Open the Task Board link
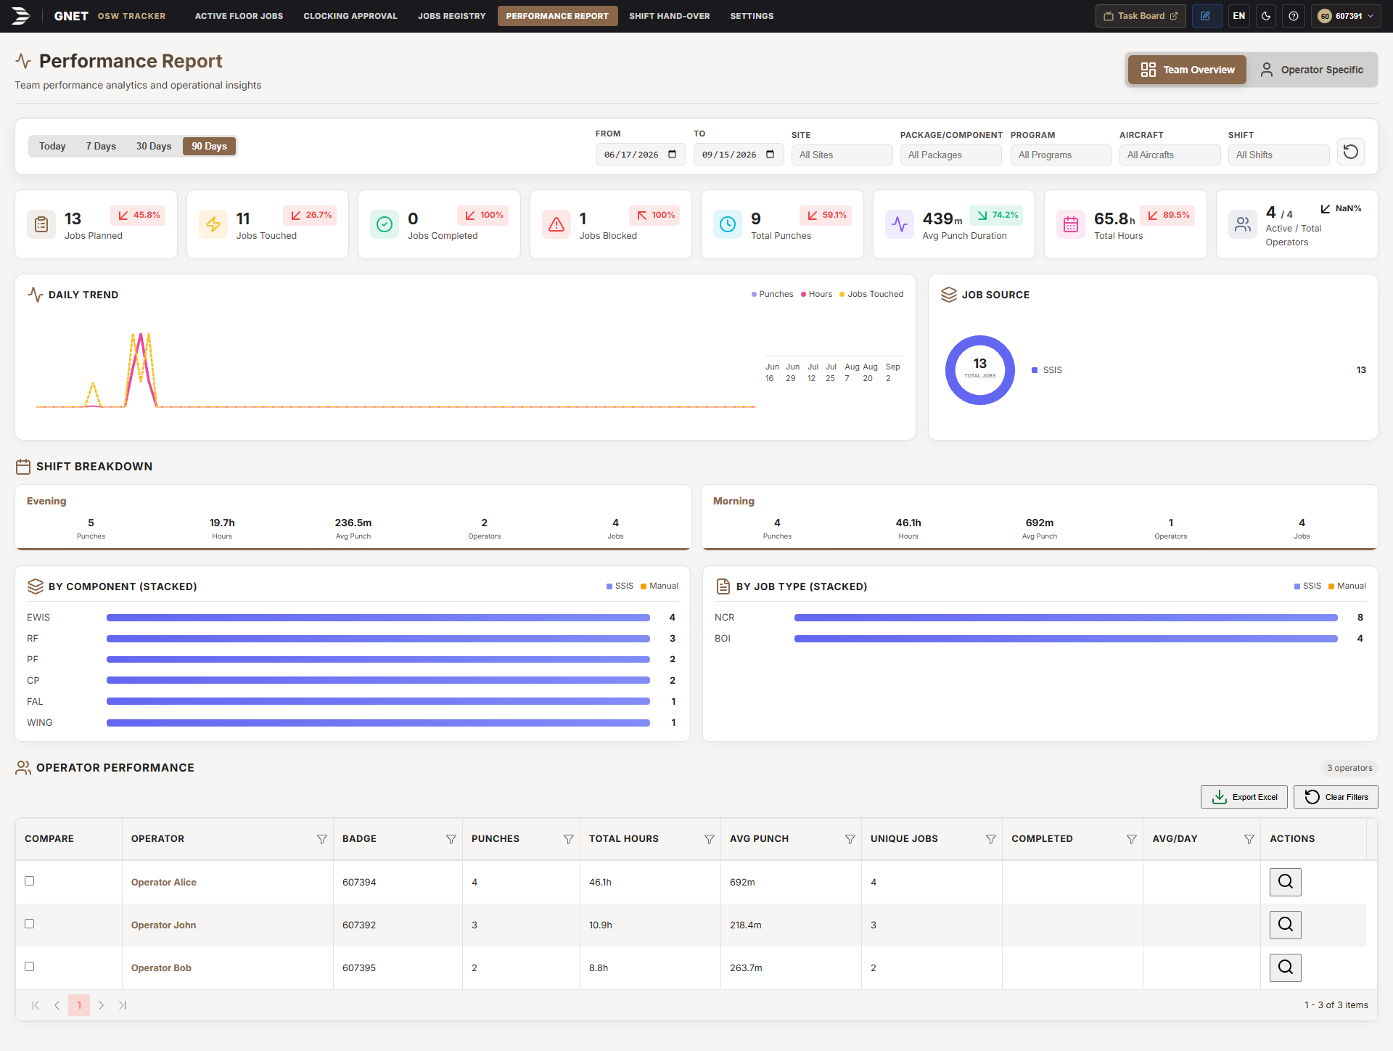The image size is (1393, 1051). pyautogui.click(x=1141, y=16)
